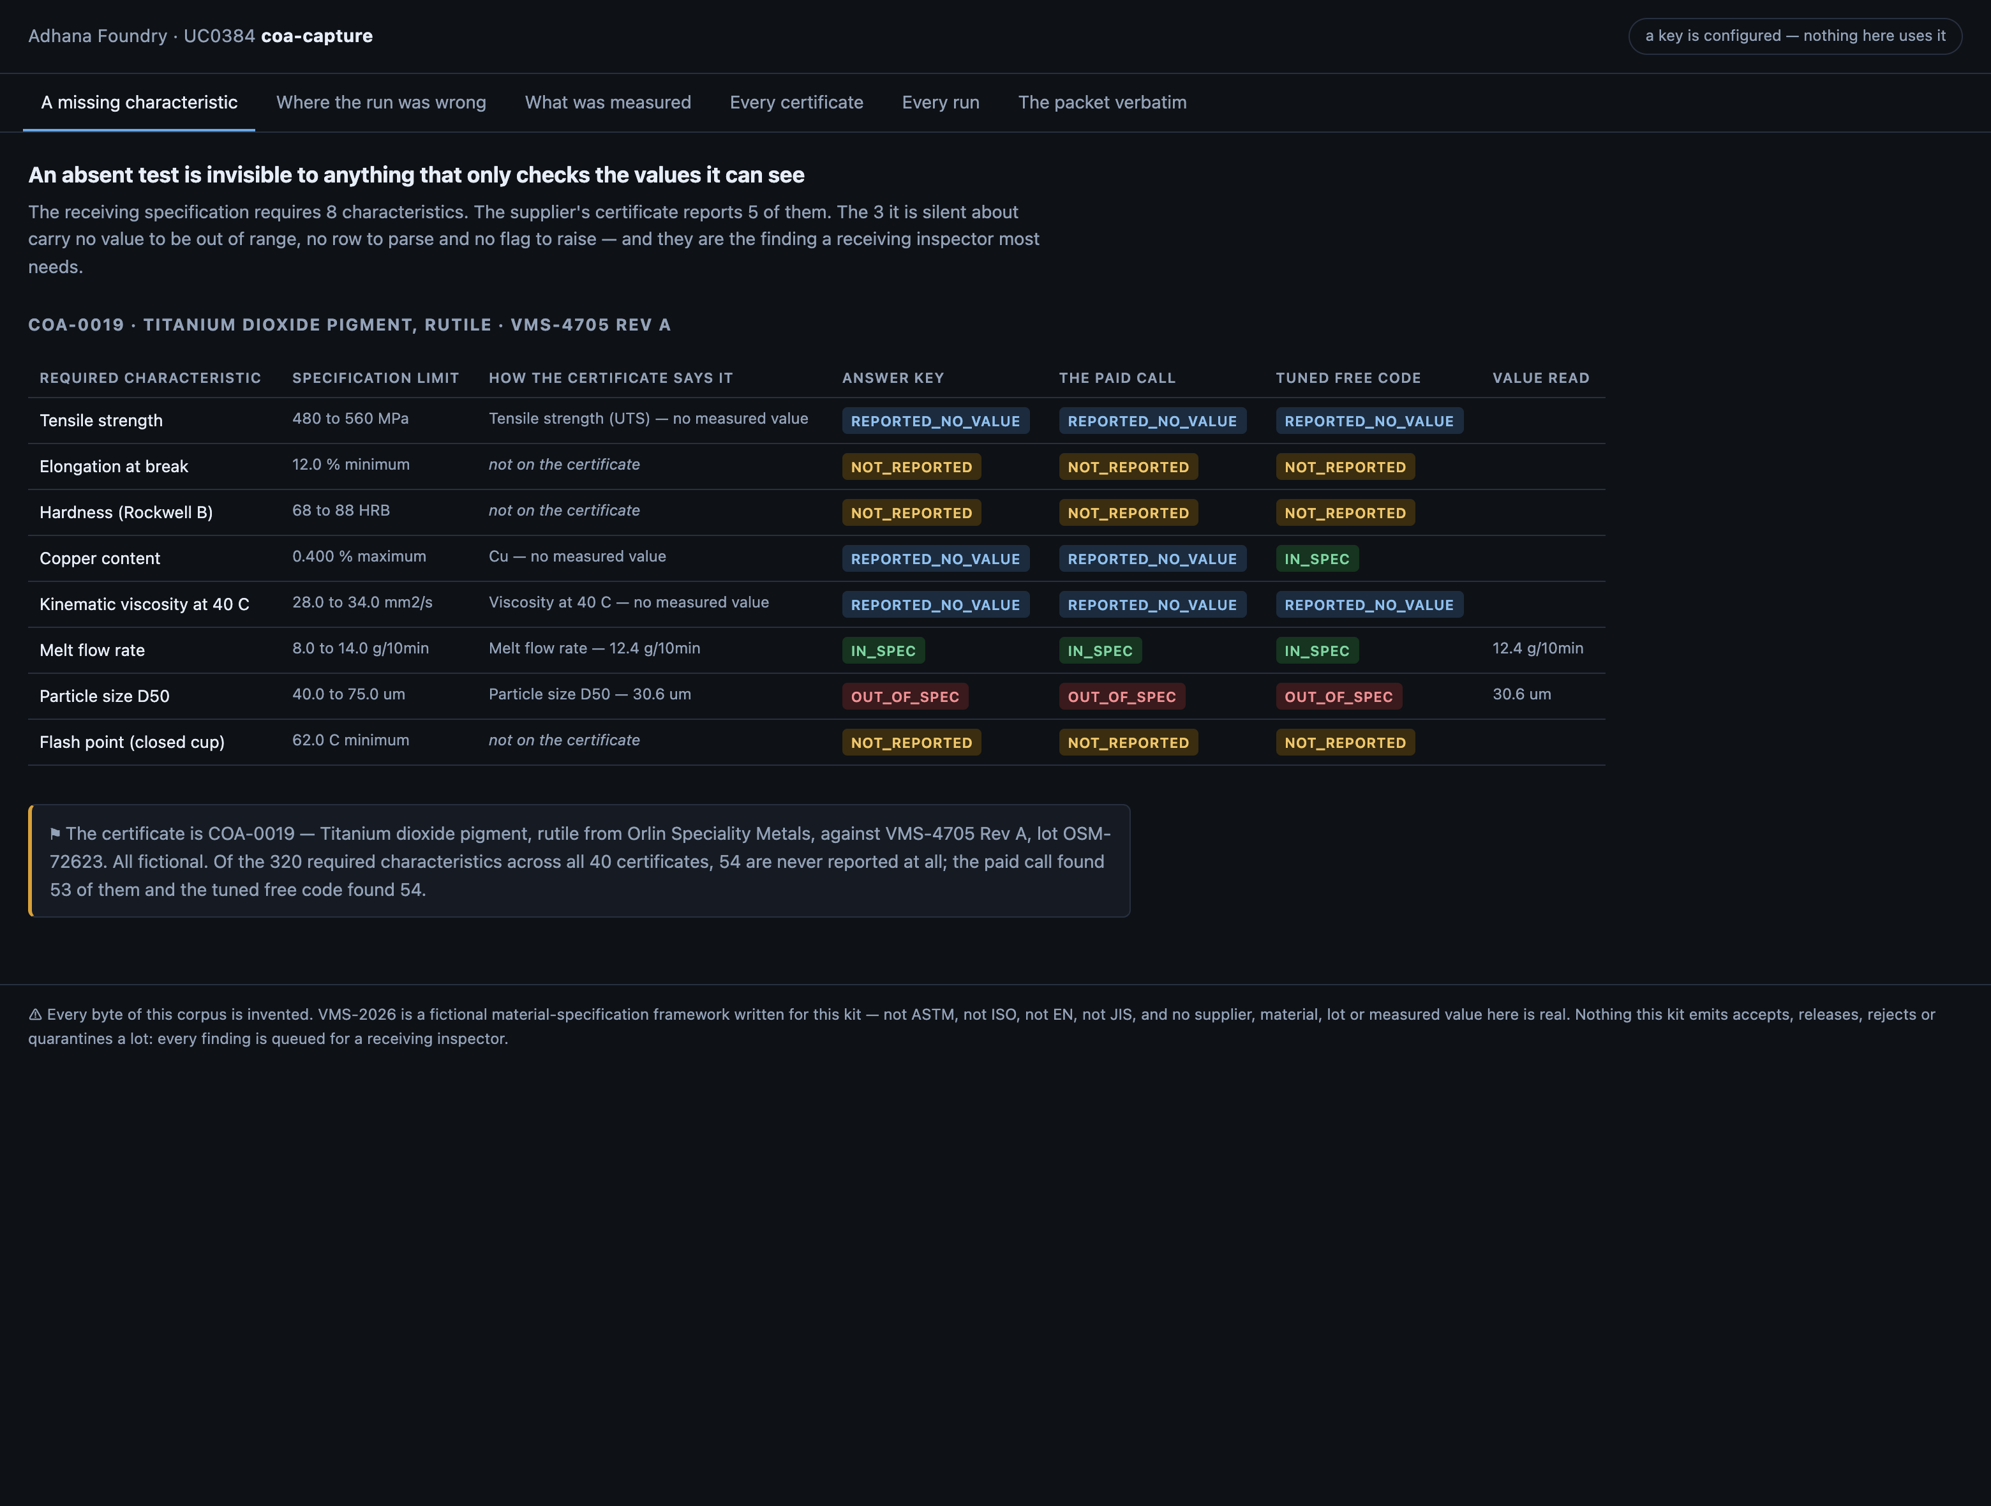Select the Tensile strength row label
Screen dimensions: 1991x1506
[101, 421]
